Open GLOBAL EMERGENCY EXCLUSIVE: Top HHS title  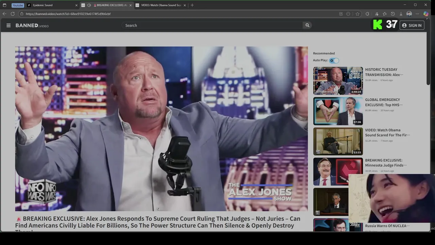click(x=384, y=102)
